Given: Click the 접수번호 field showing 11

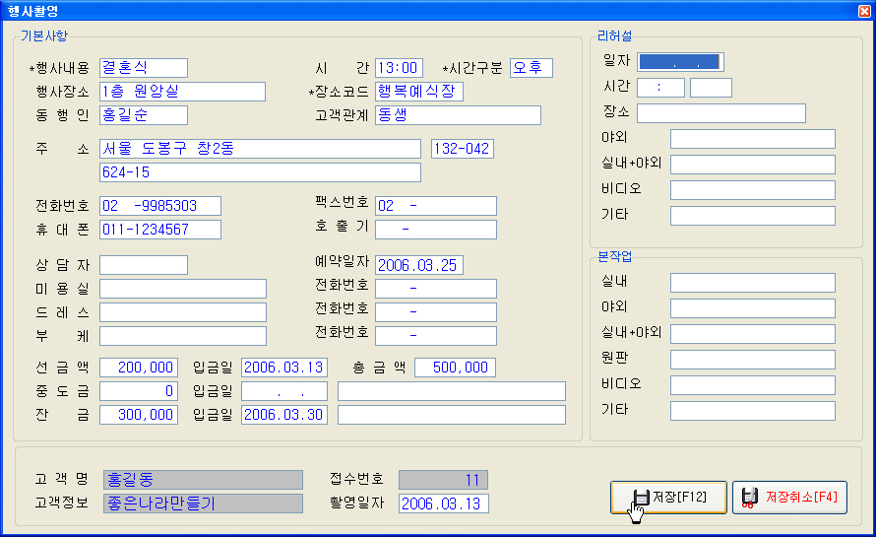Looking at the screenshot, I should tap(443, 480).
